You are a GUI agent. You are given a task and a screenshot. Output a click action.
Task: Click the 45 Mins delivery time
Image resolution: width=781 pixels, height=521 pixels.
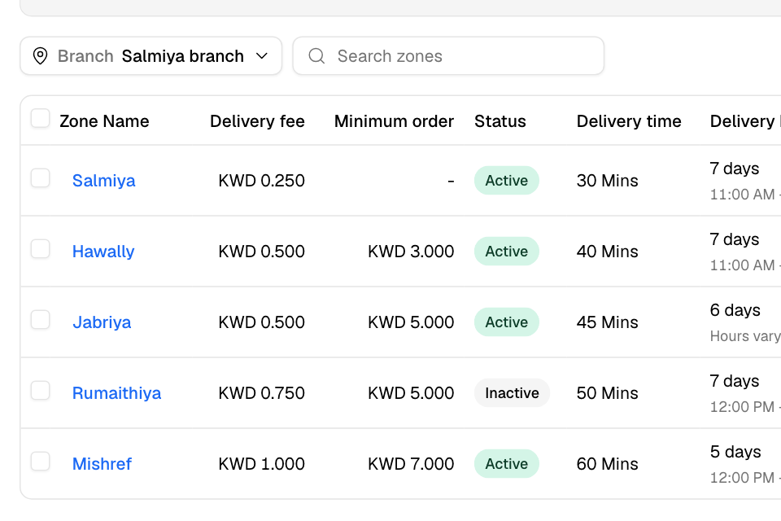tap(607, 322)
